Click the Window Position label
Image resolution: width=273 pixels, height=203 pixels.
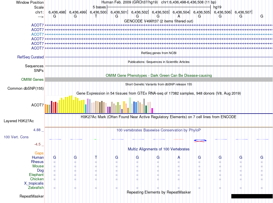click(x=30, y=2)
